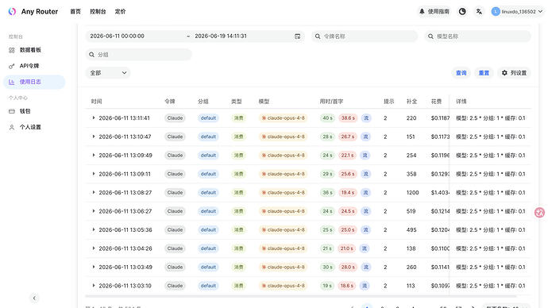Viewport: 548px width, 308px height.
Task: Click the search icon in the 分组 field
Action: pos(91,55)
